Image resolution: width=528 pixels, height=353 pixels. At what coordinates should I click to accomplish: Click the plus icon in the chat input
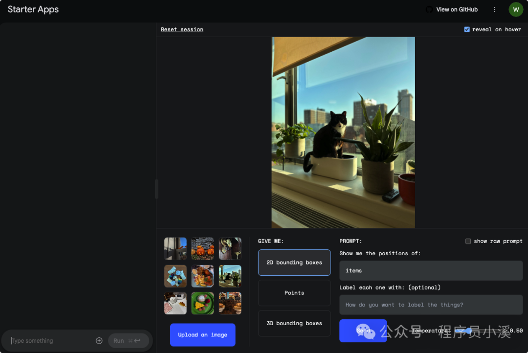[x=99, y=340]
